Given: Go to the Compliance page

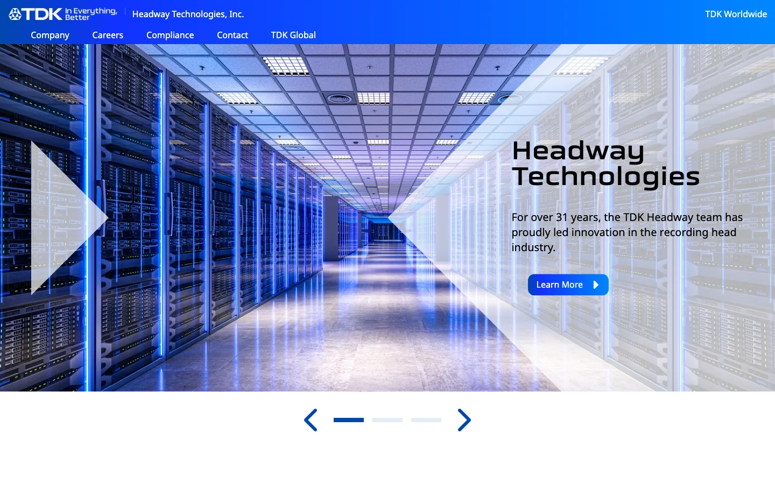Looking at the screenshot, I should (x=170, y=35).
